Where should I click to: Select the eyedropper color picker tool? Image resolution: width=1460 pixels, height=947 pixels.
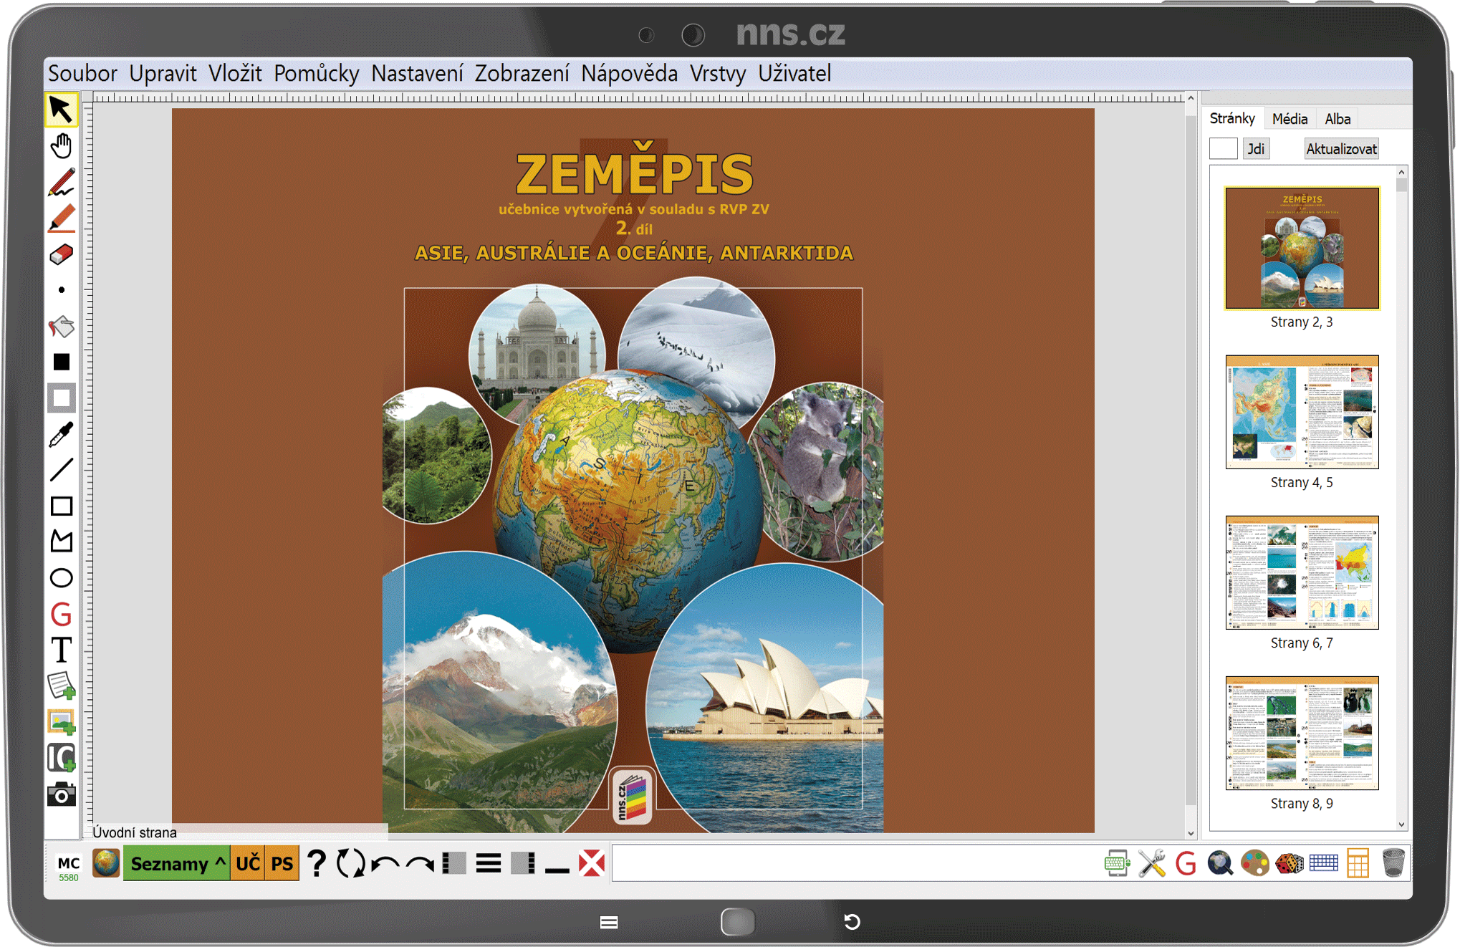point(61,434)
